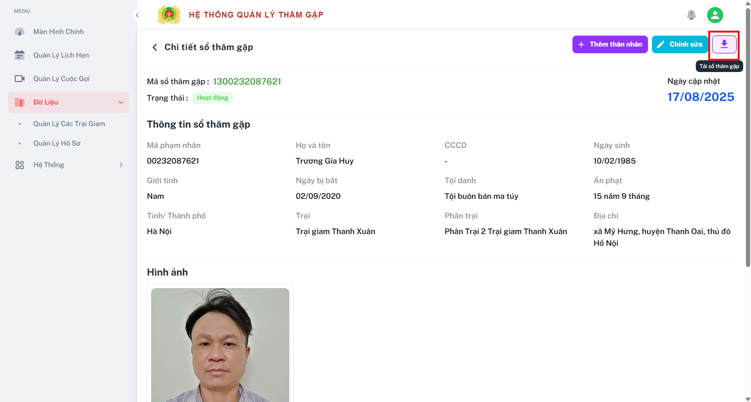
Task: Click the Quản Lý Cuộc Gọi camera icon
Action: tap(20, 79)
